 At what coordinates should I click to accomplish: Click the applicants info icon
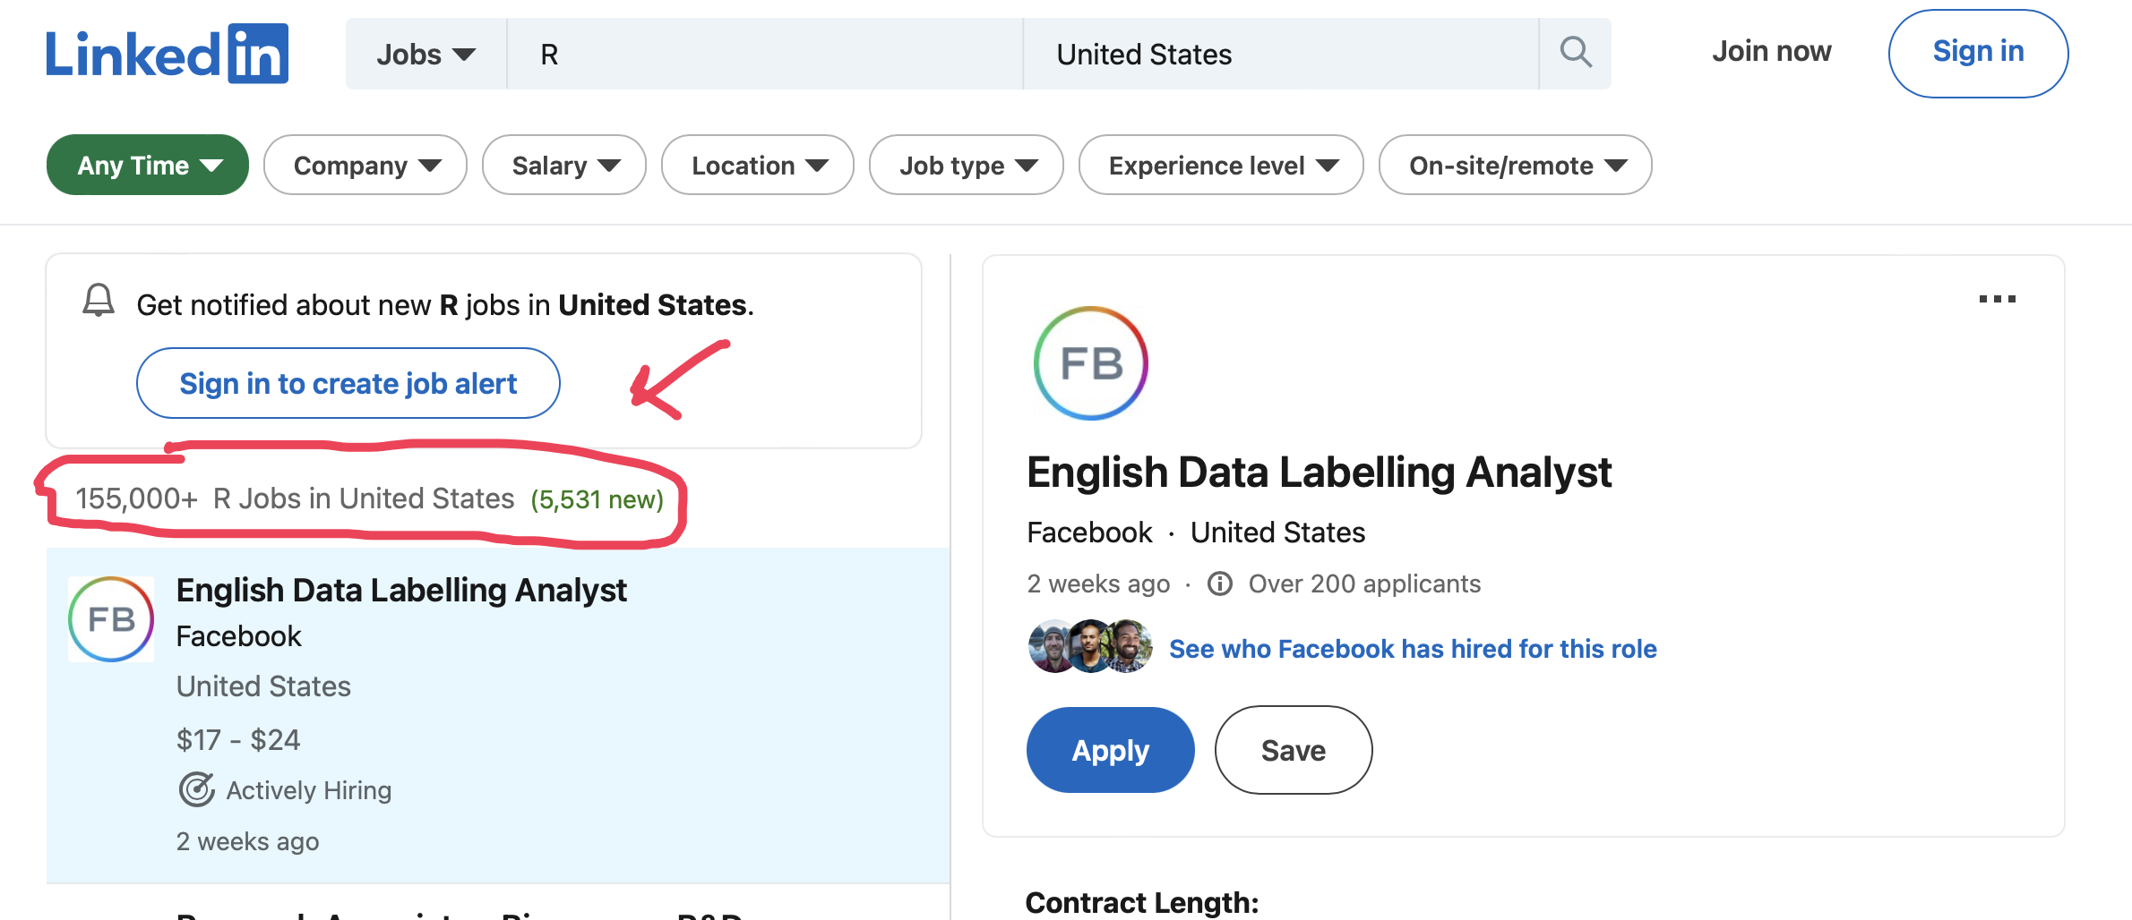pyautogui.click(x=1219, y=584)
